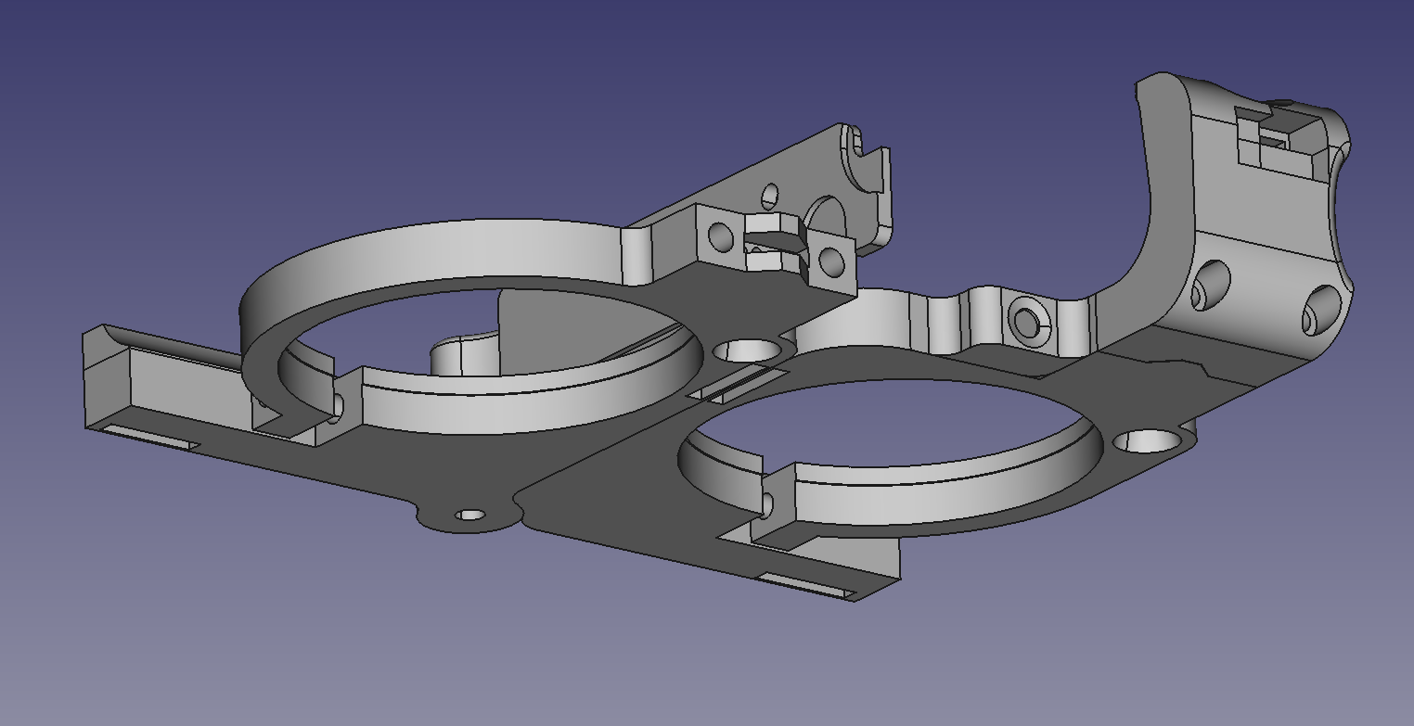Click the small hole in the rear upright plate
1414x726 pixels.
769,197
